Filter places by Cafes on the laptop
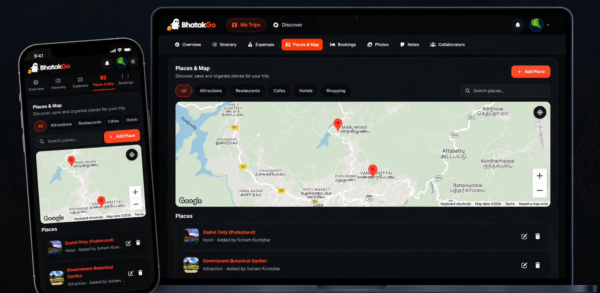This screenshot has height=293, width=600. click(x=279, y=91)
